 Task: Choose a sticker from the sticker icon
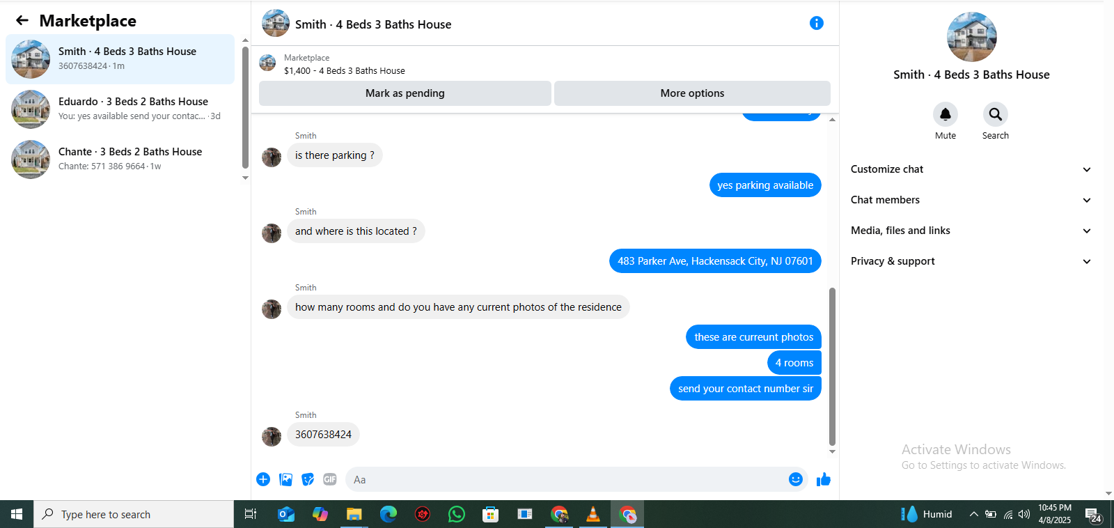coord(308,479)
